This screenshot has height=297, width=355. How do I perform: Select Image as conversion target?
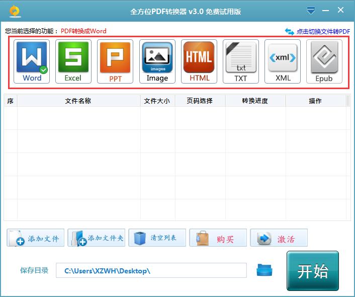(x=157, y=61)
